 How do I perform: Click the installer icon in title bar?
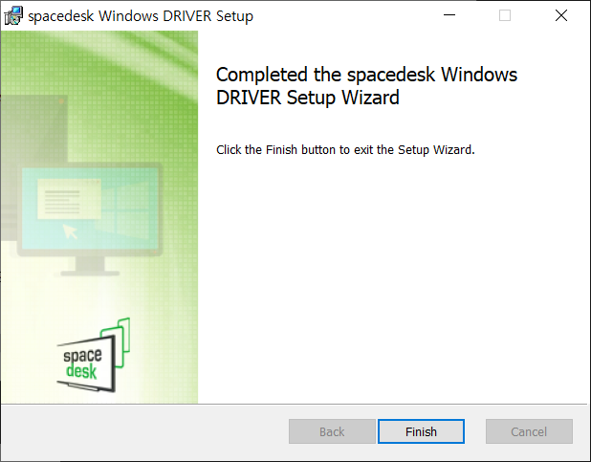point(13,16)
